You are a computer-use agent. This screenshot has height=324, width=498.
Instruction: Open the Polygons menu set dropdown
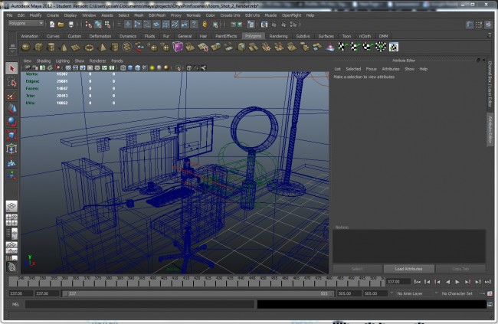[x=26, y=24]
